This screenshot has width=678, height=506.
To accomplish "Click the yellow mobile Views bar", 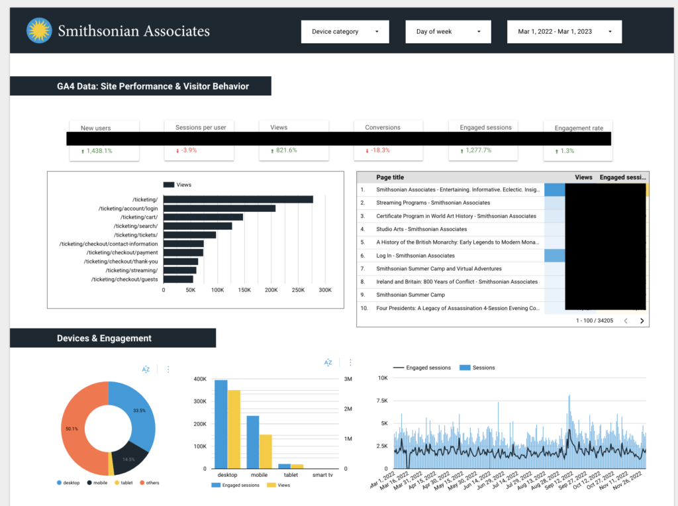I will pos(266,452).
